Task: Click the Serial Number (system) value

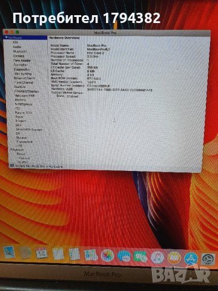Action: [99, 85]
